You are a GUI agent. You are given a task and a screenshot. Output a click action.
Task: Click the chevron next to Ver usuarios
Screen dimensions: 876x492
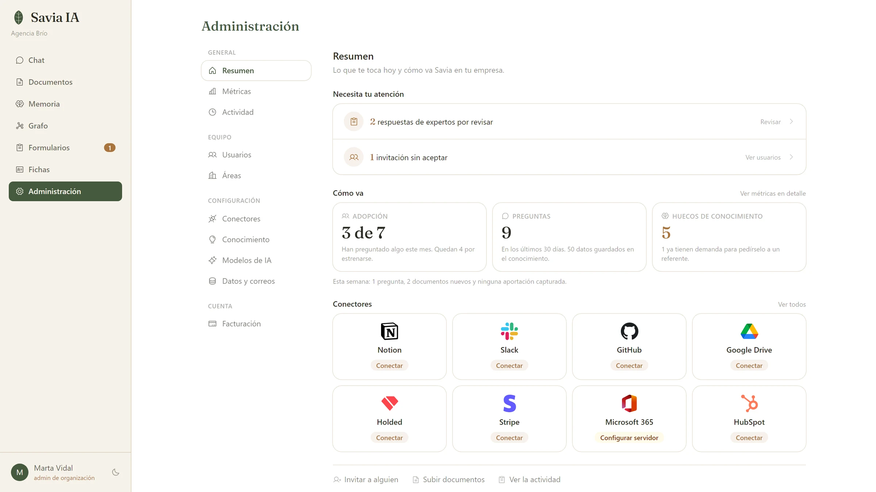pos(791,157)
